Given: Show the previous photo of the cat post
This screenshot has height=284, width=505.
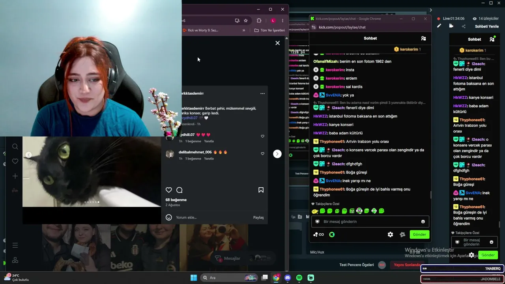Looking at the screenshot, I should tap(28, 155).
